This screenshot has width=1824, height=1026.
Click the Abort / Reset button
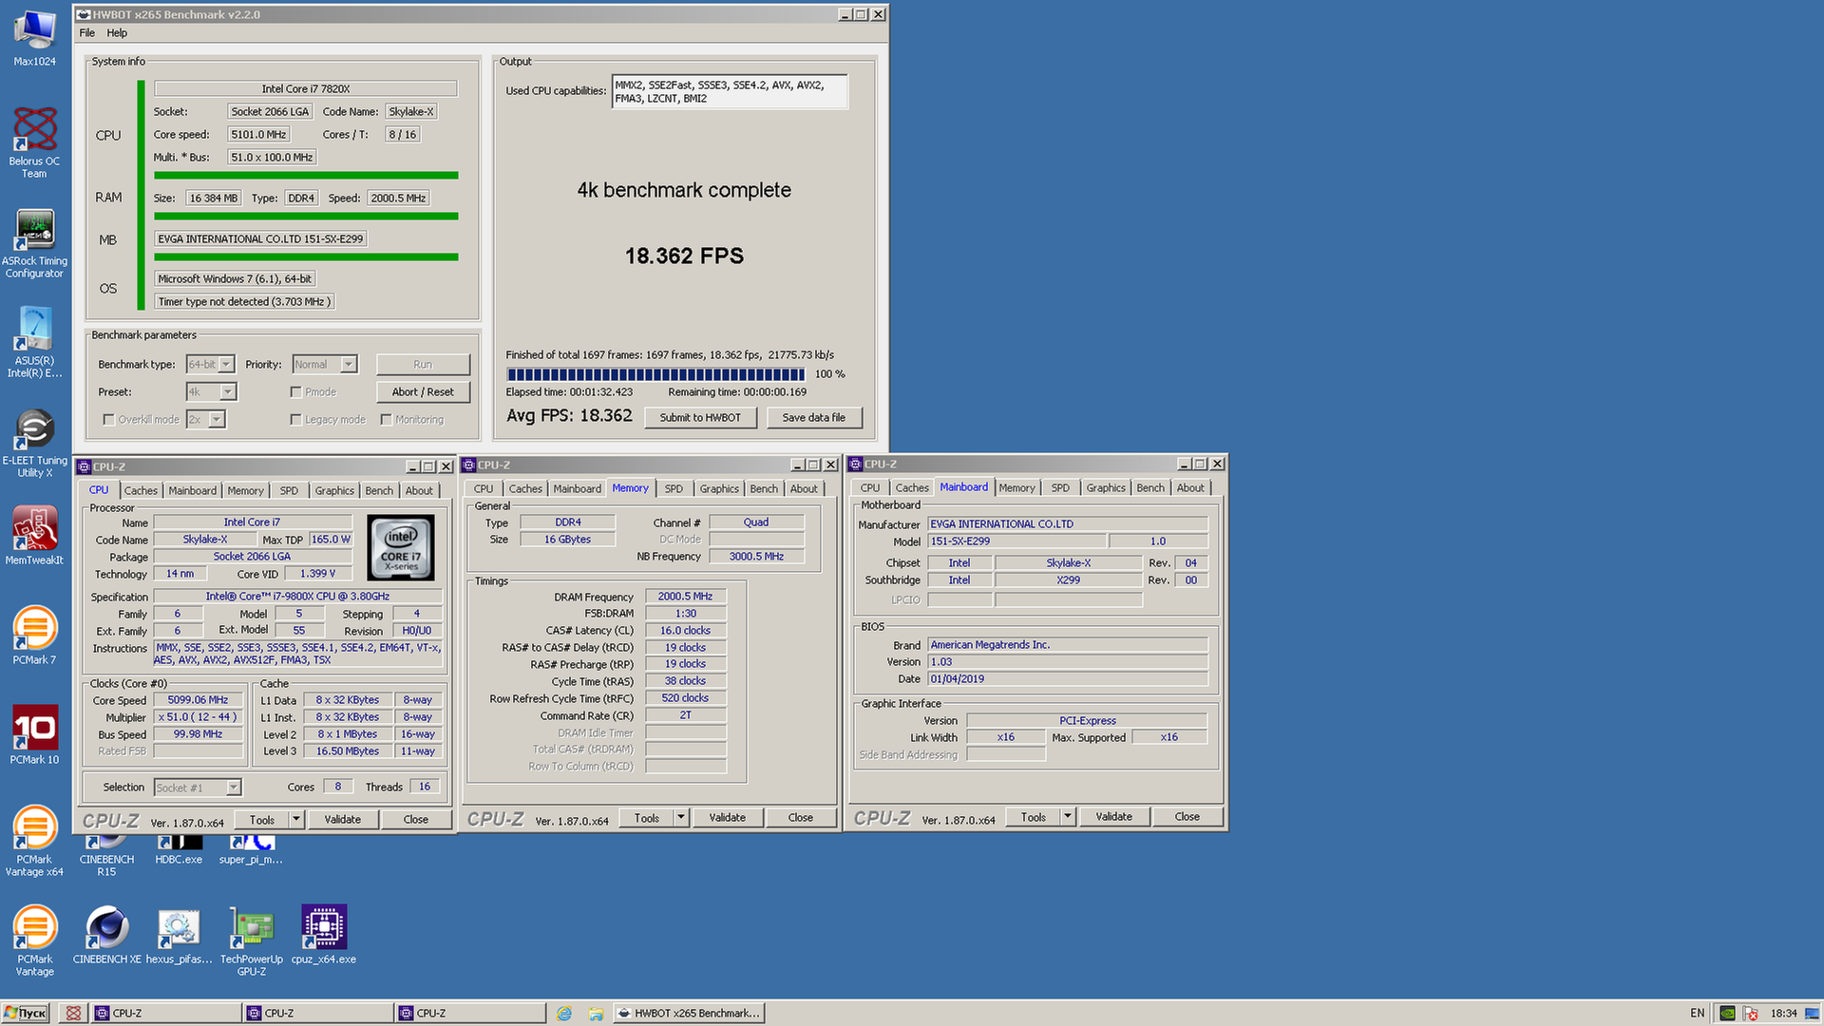pos(423,392)
